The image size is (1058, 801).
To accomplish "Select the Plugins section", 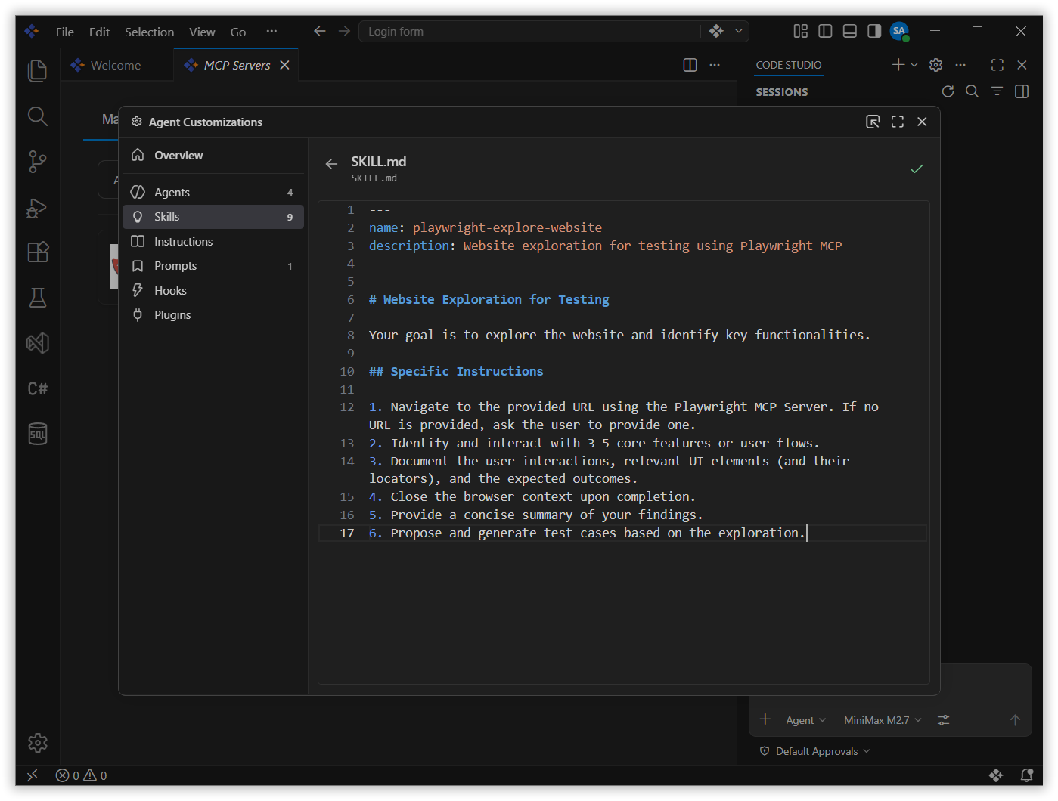I will [x=213, y=315].
